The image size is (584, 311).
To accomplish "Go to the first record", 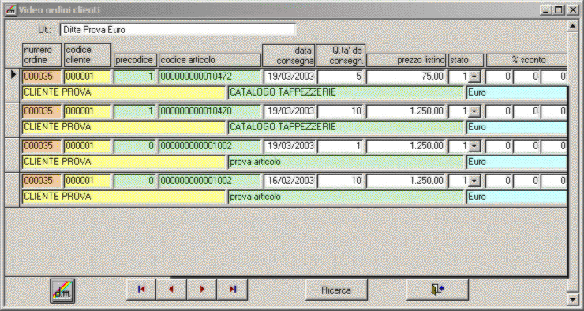I will pos(141,290).
